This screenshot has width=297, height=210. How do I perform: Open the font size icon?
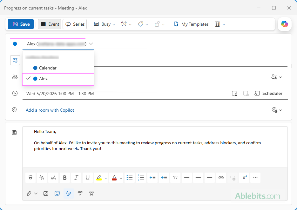(53, 177)
